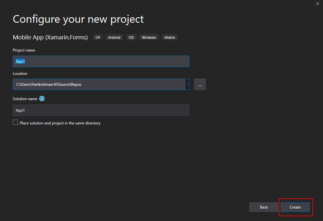Click the Create button
This screenshot has height=221, width=323.
tap(295, 207)
